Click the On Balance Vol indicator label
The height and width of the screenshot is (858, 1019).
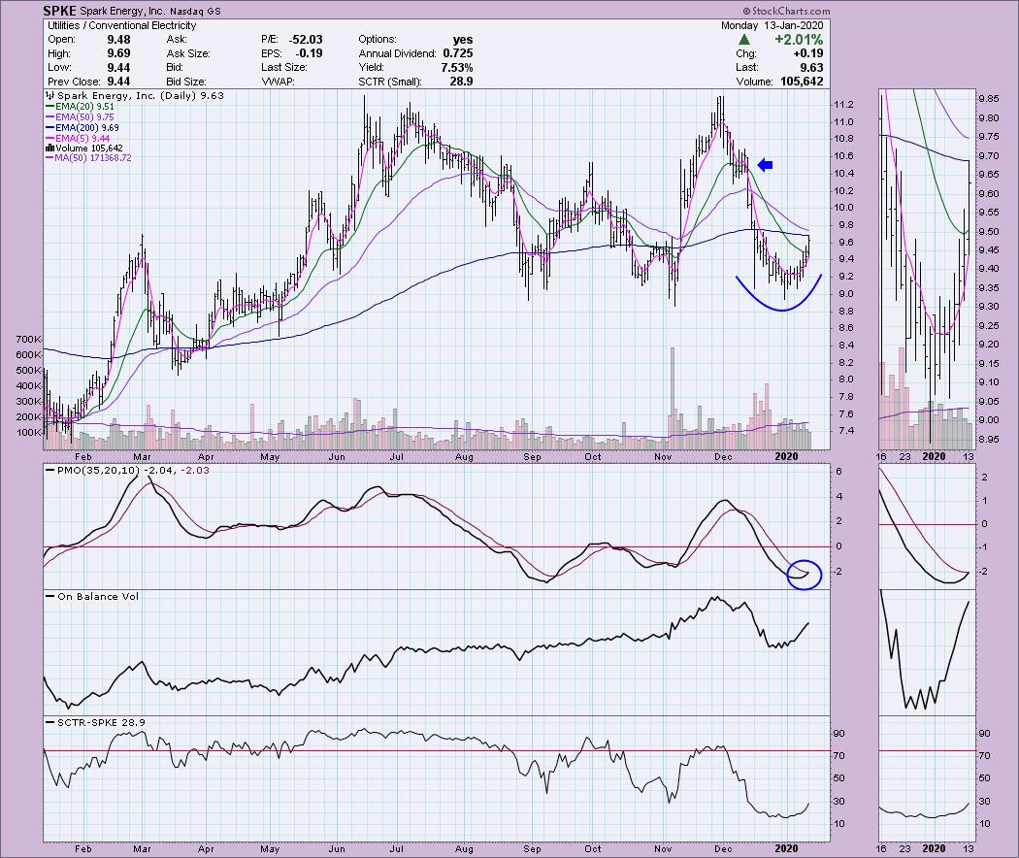(98, 596)
